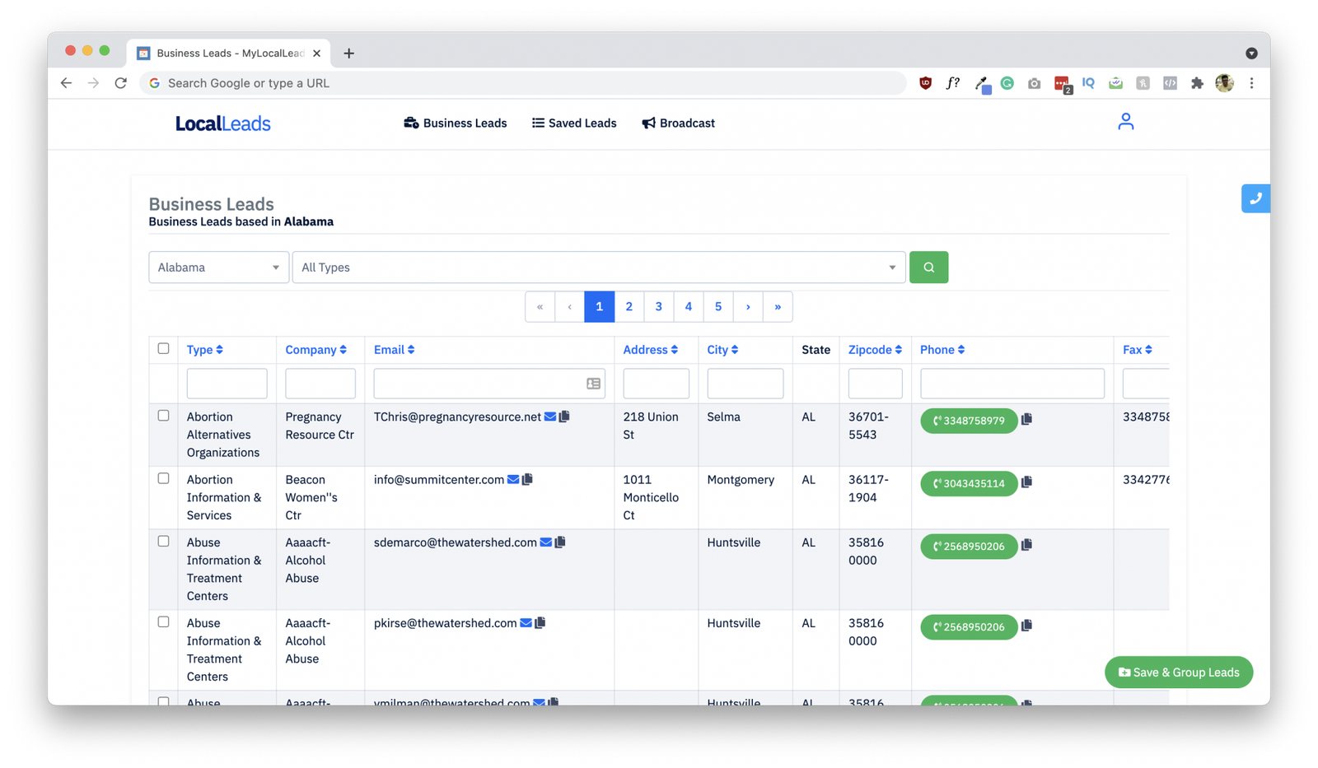Check the Pregnancy Resource Ctr row

[163, 416]
